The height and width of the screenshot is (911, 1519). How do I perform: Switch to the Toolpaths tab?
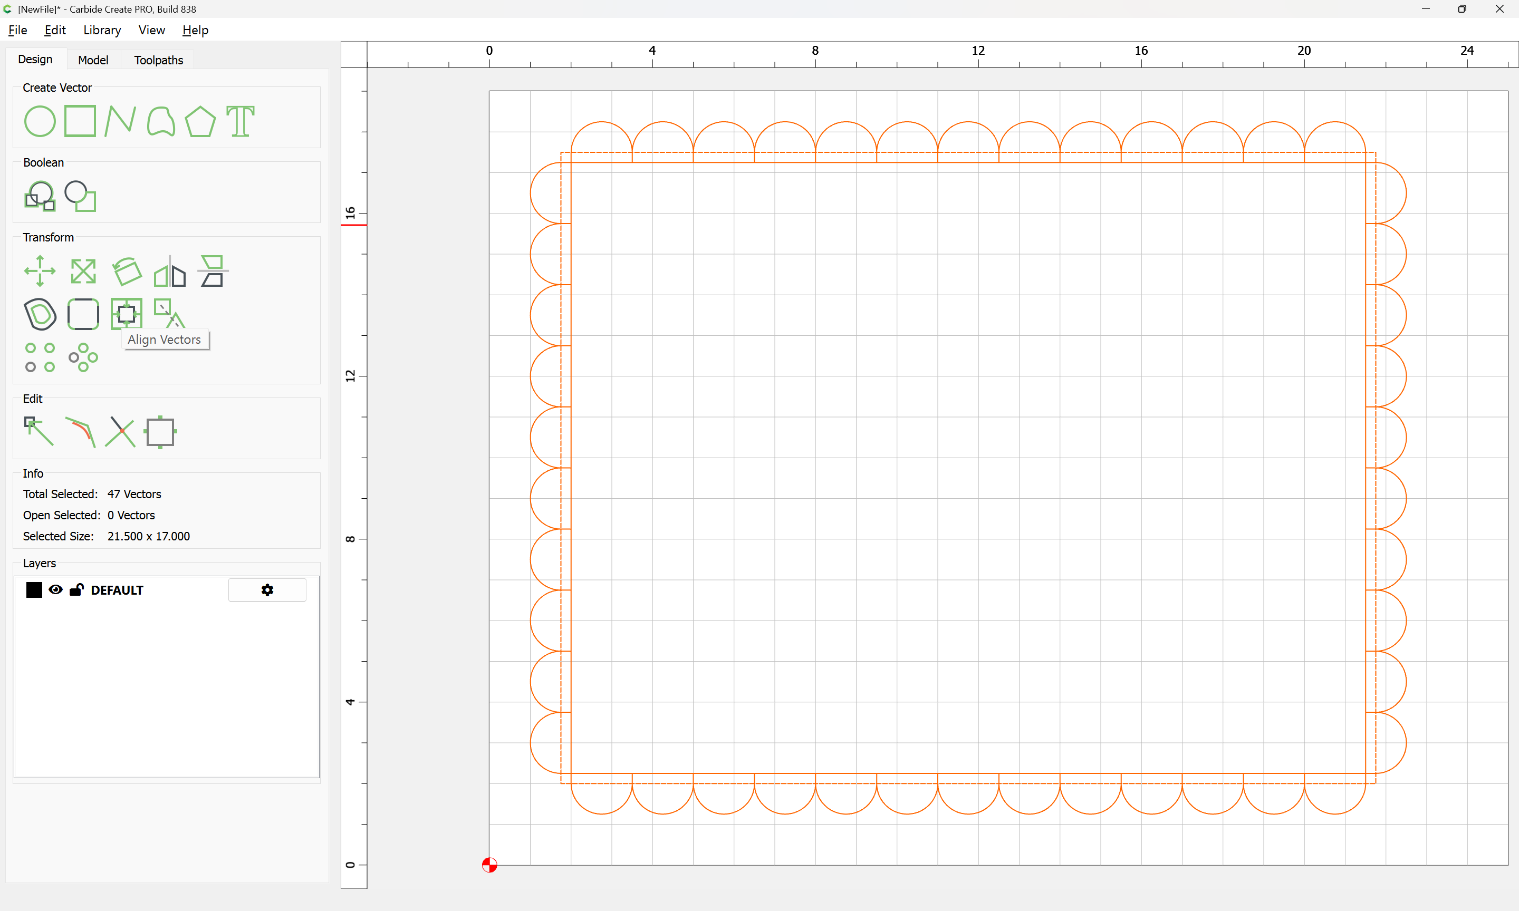(x=158, y=60)
